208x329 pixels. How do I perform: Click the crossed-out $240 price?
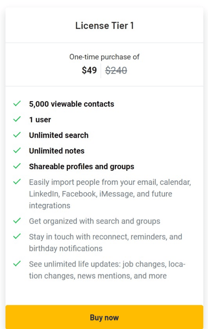pos(116,70)
